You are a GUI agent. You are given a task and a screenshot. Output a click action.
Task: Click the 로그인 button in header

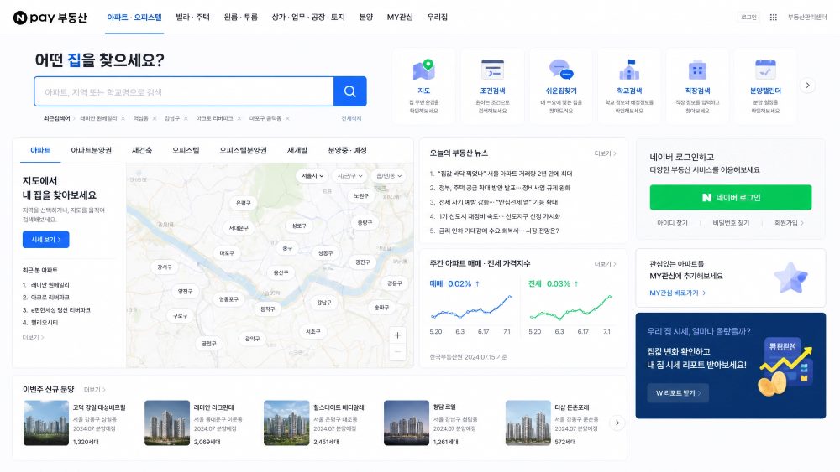coord(748,17)
